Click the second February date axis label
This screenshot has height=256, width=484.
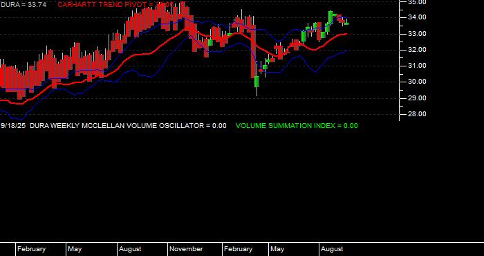tap(238, 249)
